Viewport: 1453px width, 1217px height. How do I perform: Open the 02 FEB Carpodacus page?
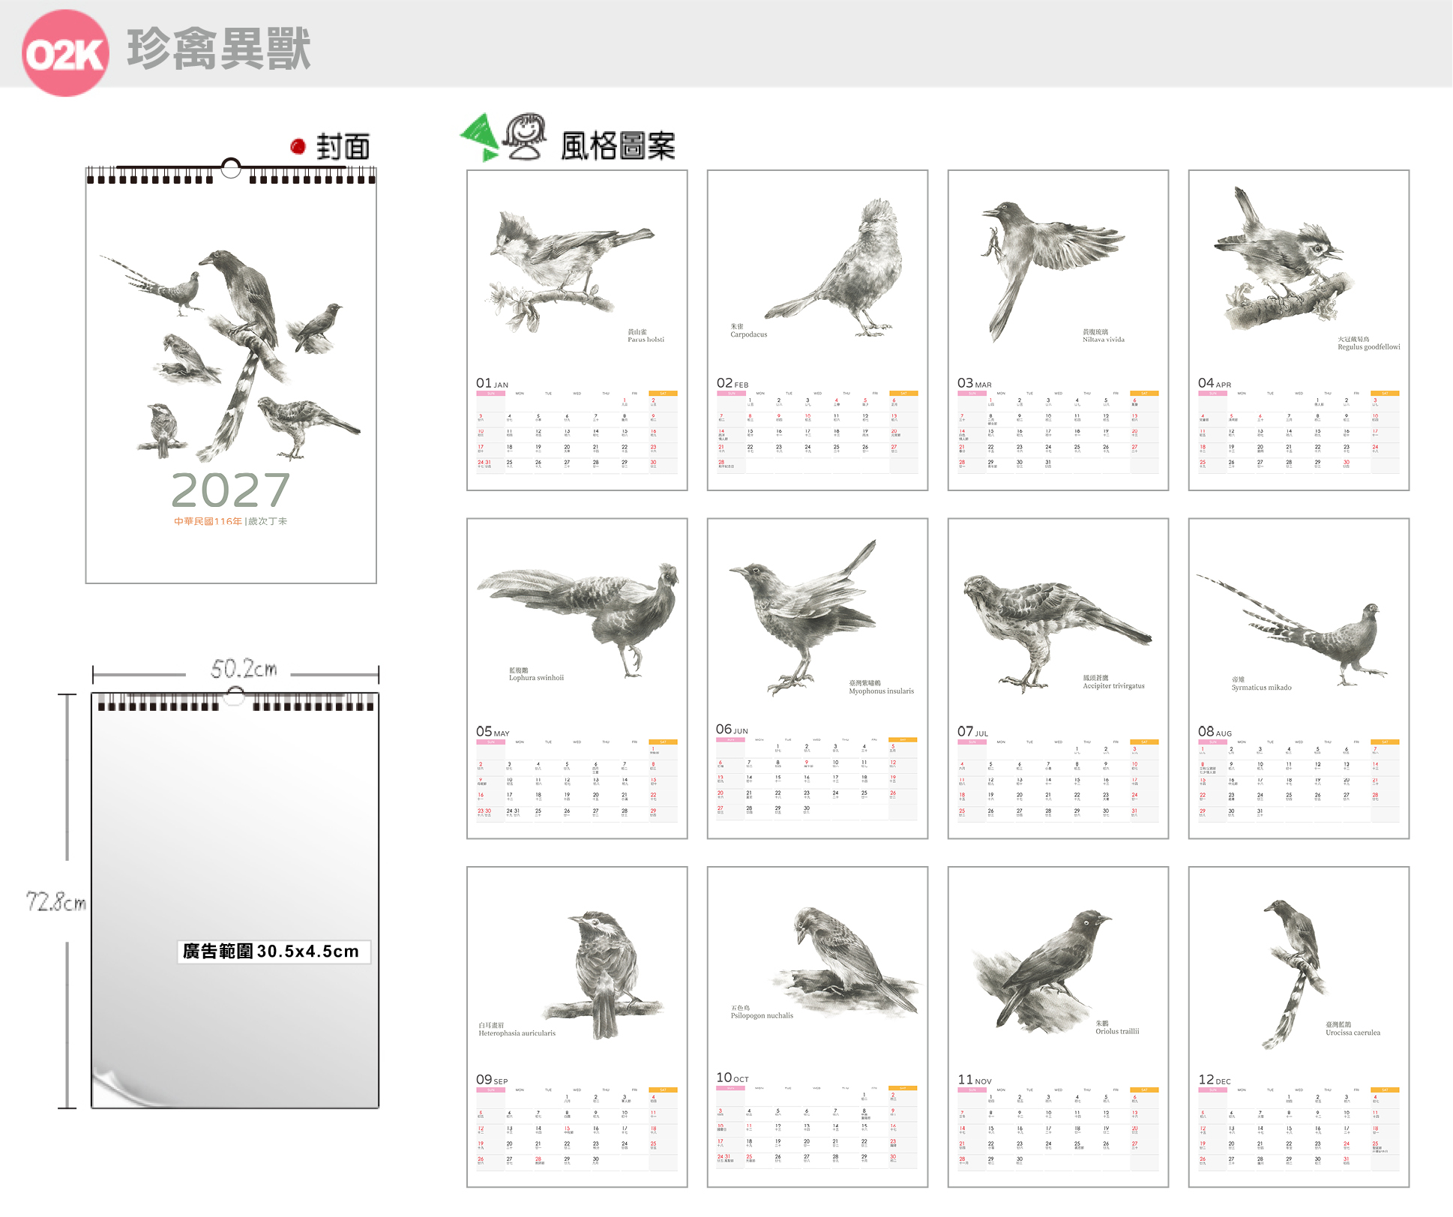(818, 331)
